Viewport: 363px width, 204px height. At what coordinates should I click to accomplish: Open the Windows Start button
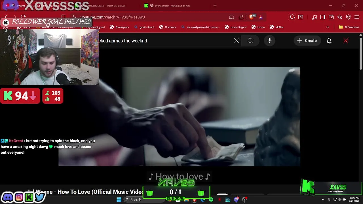tap(119, 200)
